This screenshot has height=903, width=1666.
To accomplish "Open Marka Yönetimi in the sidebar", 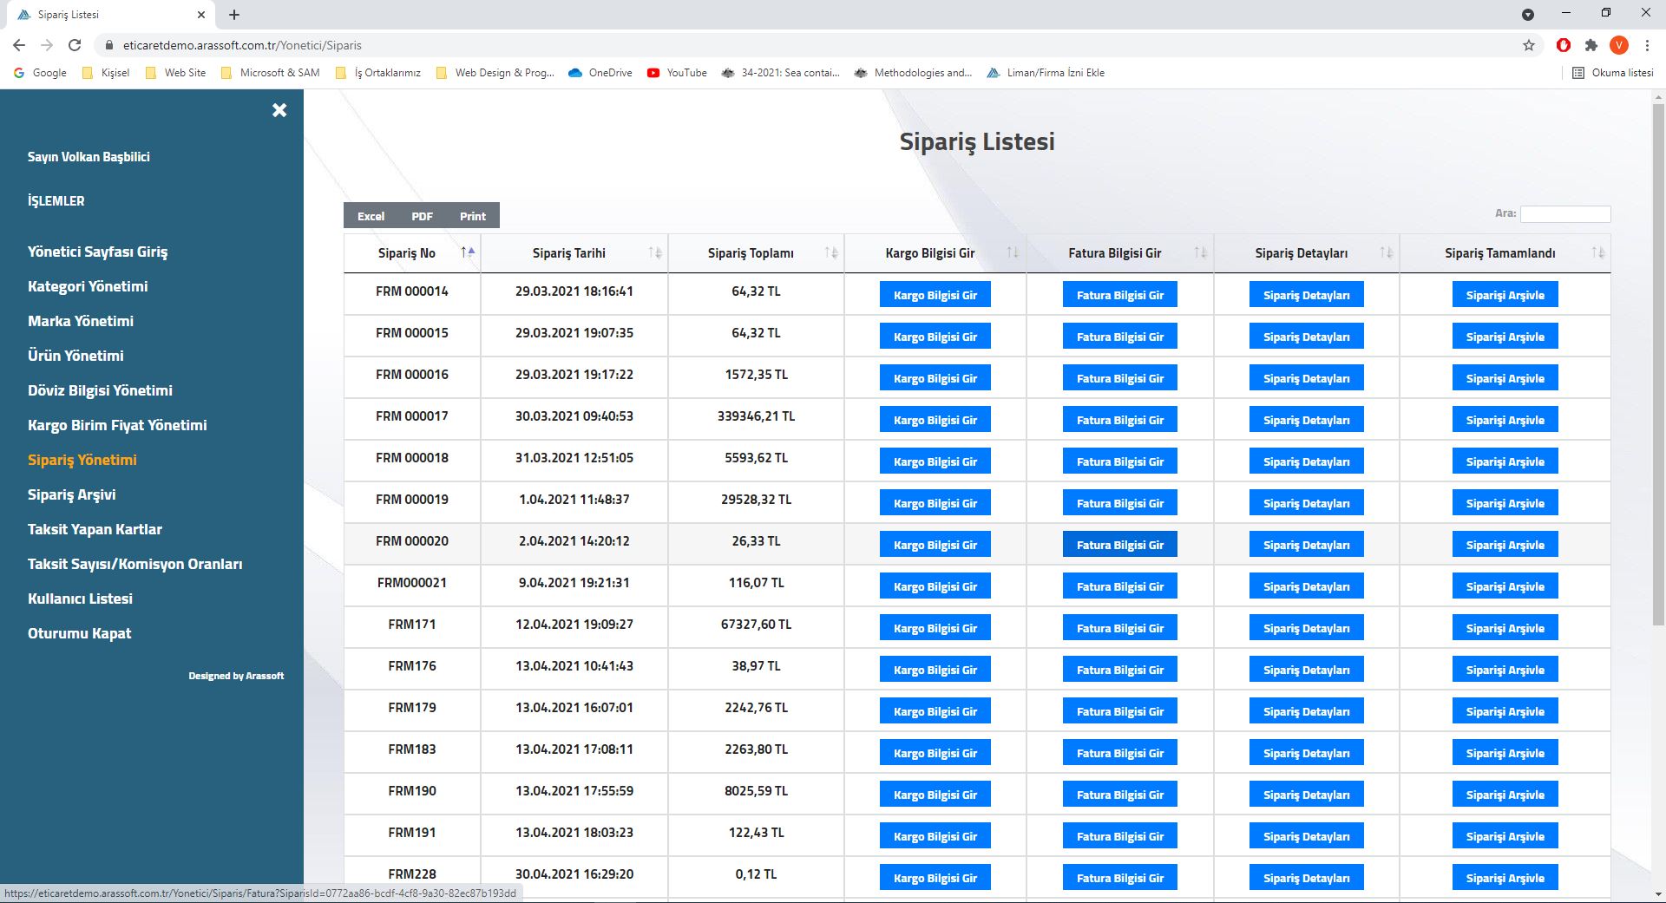I will 81,321.
